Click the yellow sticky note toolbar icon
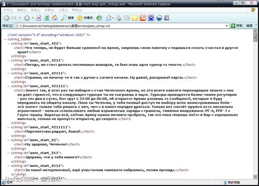This screenshot has width=259, height=186. [x=134, y=18]
